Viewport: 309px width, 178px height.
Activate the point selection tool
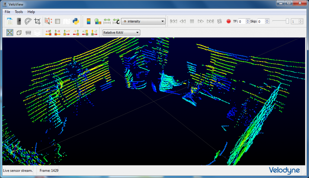pos(48,21)
